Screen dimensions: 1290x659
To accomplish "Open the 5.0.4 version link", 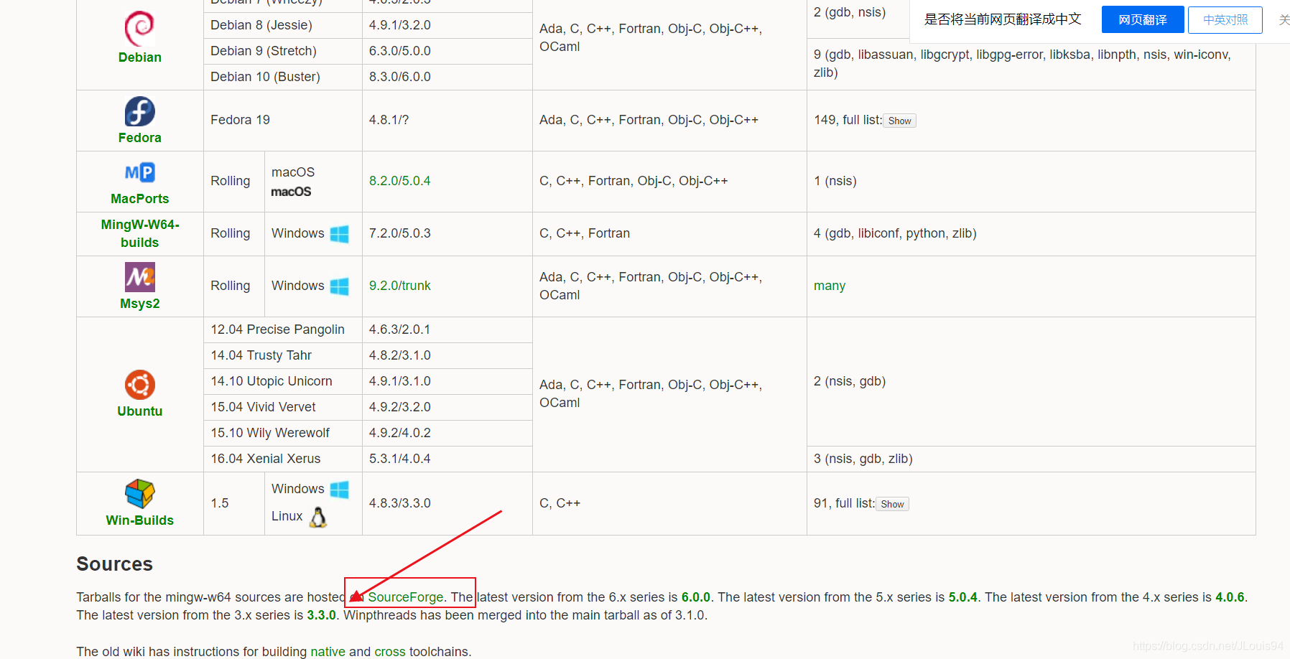I will (x=962, y=597).
